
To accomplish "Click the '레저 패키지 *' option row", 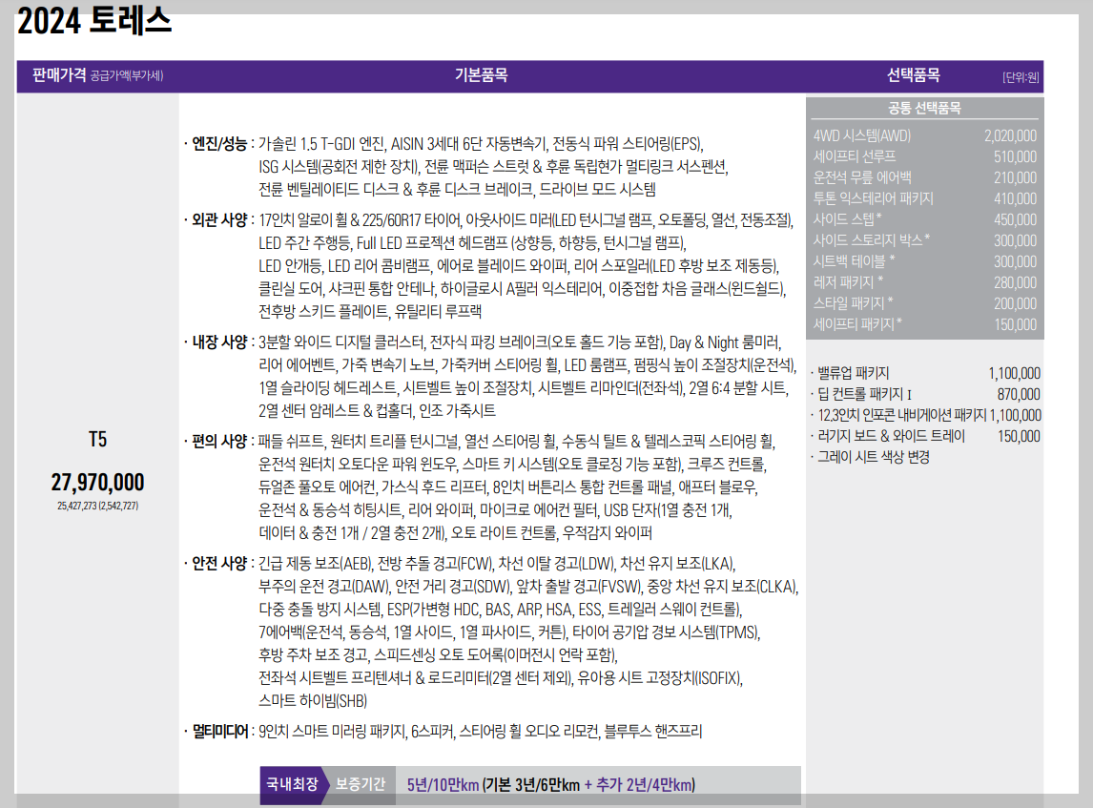I will point(924,282).
